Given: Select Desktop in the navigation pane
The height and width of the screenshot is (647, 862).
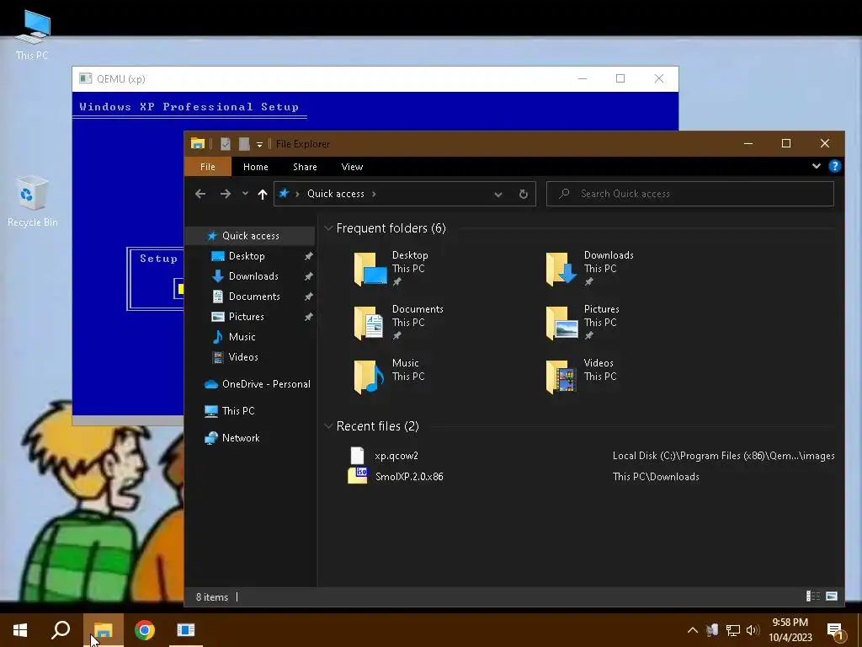Looking at the screenshot, I should 247,256.
